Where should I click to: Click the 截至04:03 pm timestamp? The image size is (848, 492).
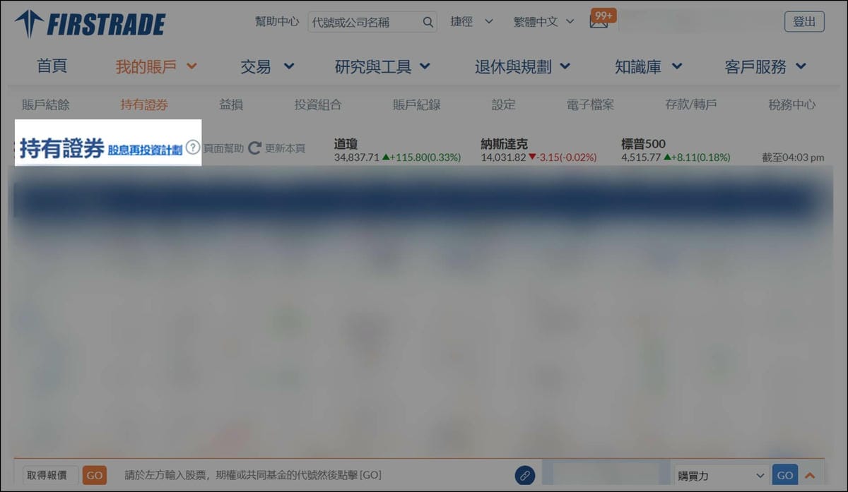pyautogui.click(x=793, y=157)
